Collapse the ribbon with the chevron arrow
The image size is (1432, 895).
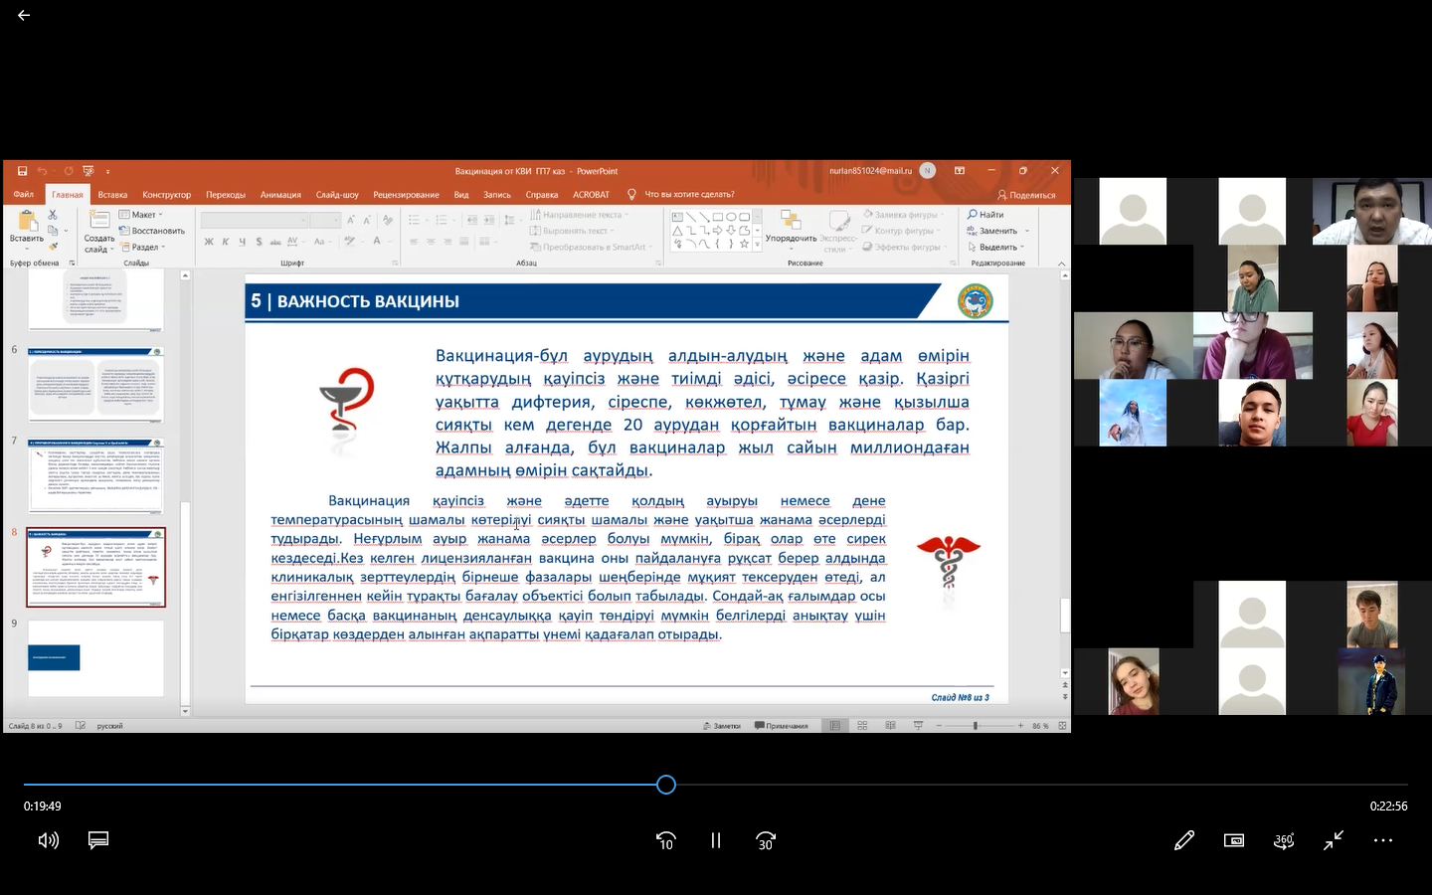(x=1061, y=264)
